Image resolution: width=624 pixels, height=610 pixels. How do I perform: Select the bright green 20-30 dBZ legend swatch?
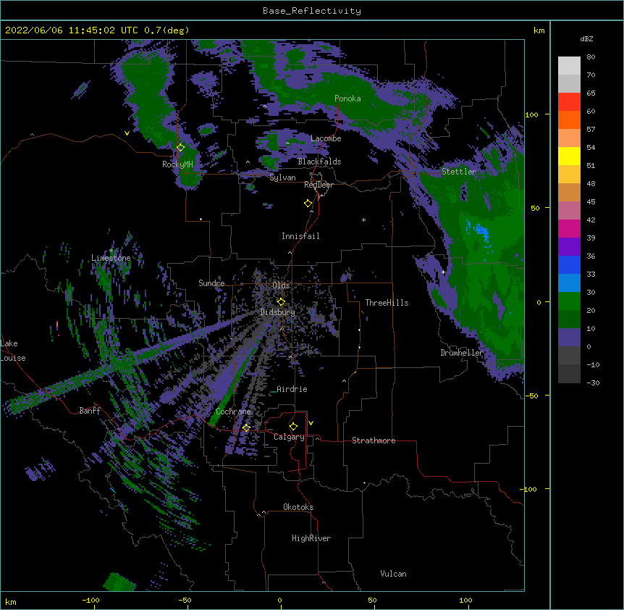tap(569, 301)
